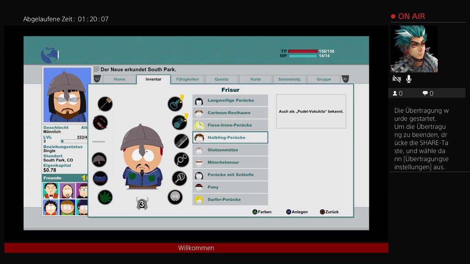
Task: Choose Glatzenmütze from hairstyle list
Action: 230,150
